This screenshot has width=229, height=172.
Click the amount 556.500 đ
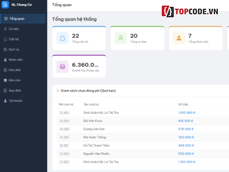[x=186, y=154]
